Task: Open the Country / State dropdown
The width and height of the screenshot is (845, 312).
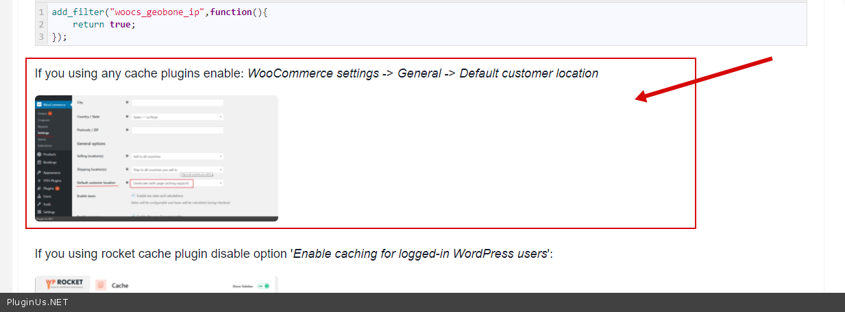Action: (177, 117)
